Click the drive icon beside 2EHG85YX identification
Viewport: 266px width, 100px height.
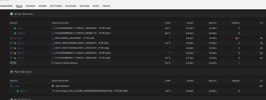click(x=53, y=43)
